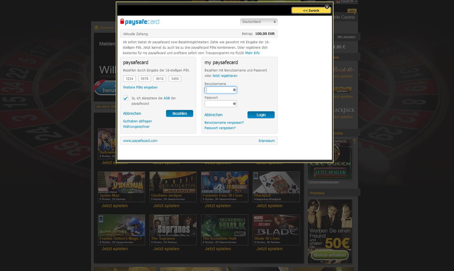Open Guthaben abfragen link
The width and height of the screenshot is (454, 271).
click(137, 121)
